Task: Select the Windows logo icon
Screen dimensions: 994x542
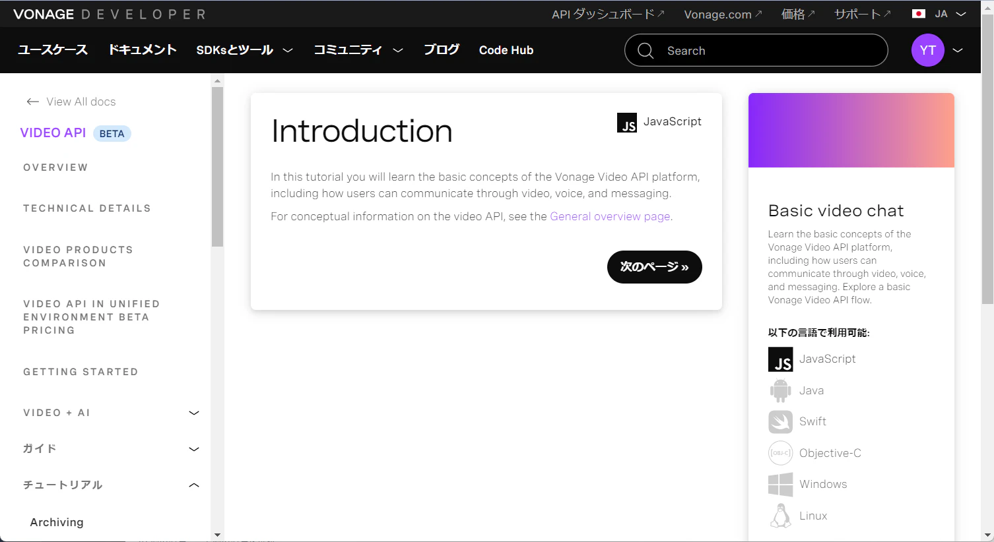Action: click(780, 484)
